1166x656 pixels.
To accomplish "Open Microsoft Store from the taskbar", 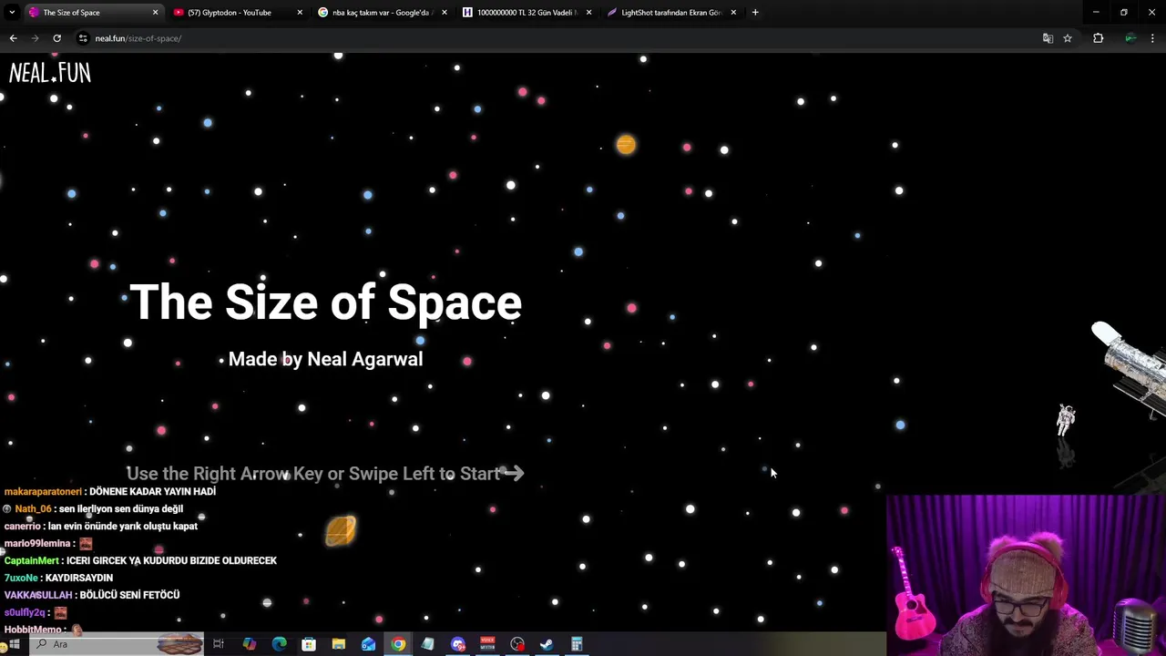I will [x=309, y=644].
